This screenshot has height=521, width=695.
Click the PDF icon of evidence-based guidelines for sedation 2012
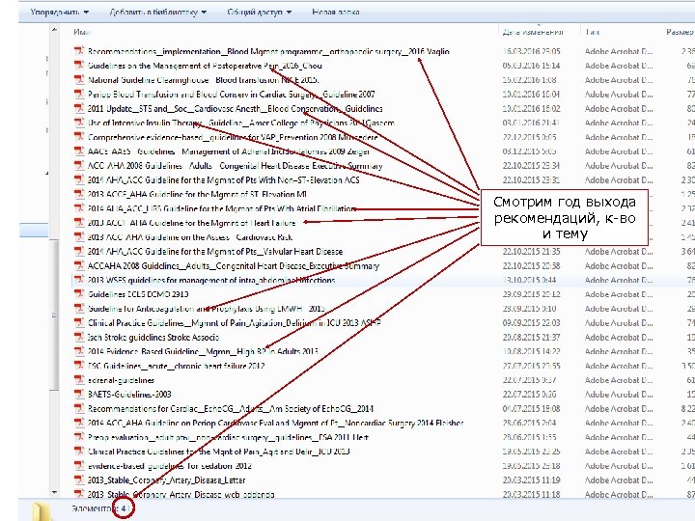point(79,466)
